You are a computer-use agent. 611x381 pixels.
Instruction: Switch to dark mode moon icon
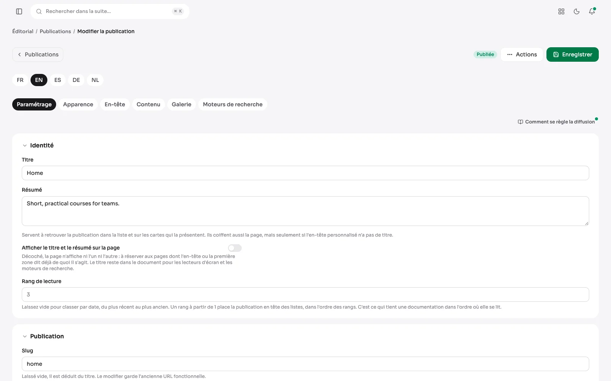coord(577,11)
